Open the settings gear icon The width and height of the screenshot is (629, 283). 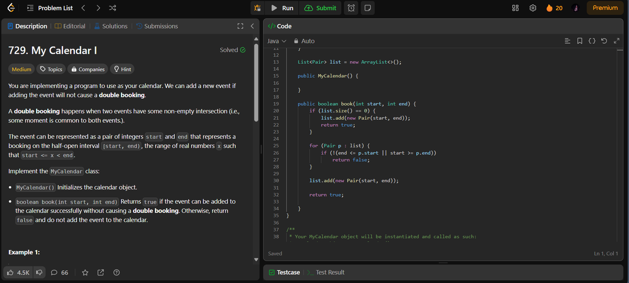pos(533,8)
